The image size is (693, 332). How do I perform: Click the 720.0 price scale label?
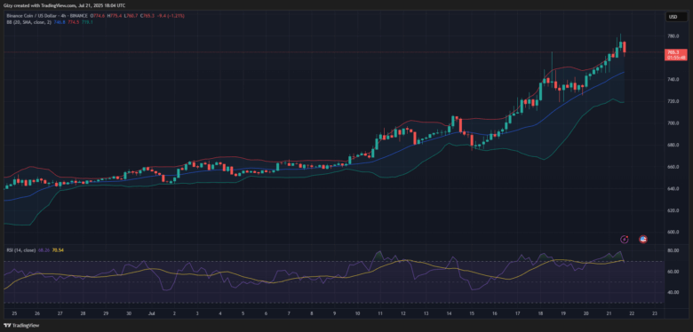[673, 101]
